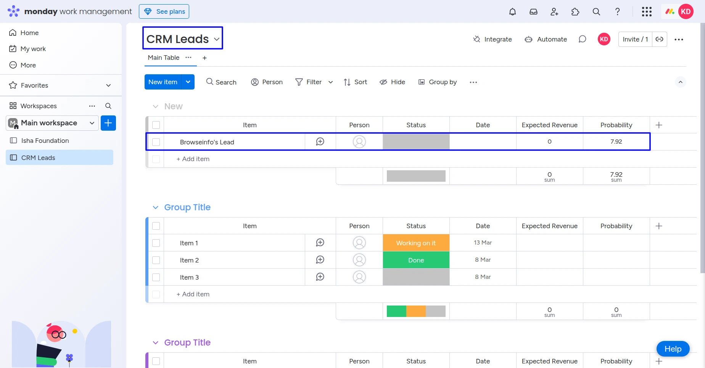Open Isha Foundation board in sidebar
This screenshot has width=705, height=368.
pyautogui.click(x=45, y=141)
